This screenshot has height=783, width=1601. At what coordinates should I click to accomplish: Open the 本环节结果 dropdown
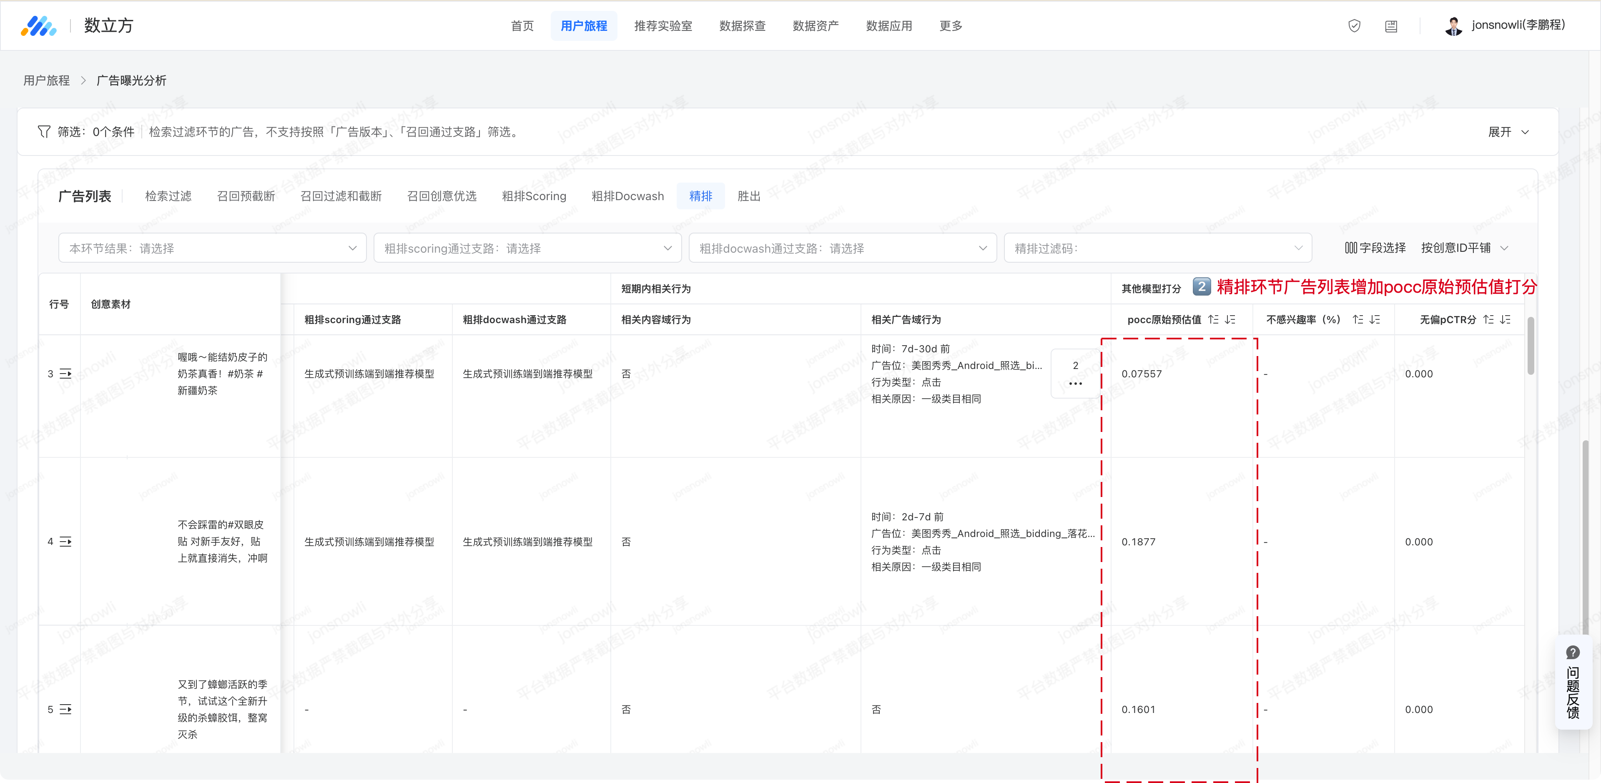212,248
